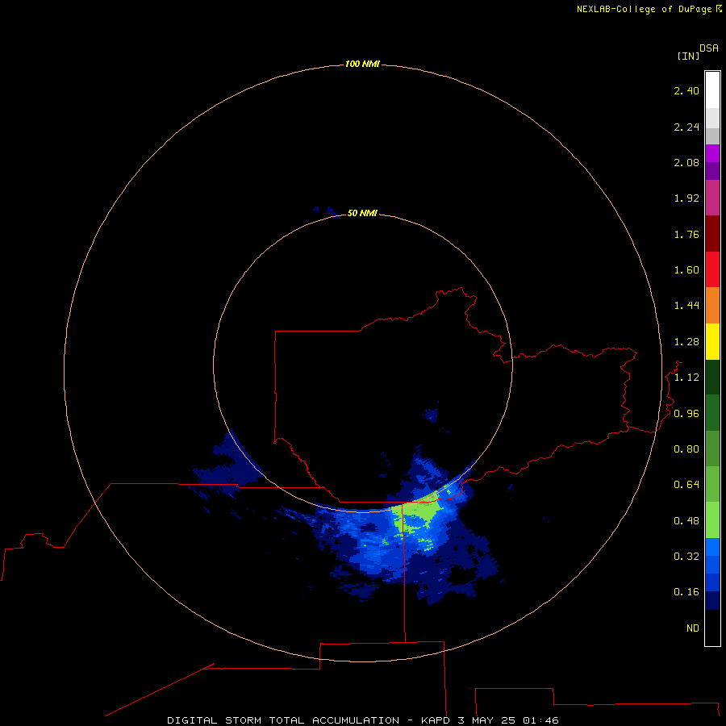Click the 2.24 legend value
The height and width of the screenshot is (726, 726).
(x=686, y=127)
